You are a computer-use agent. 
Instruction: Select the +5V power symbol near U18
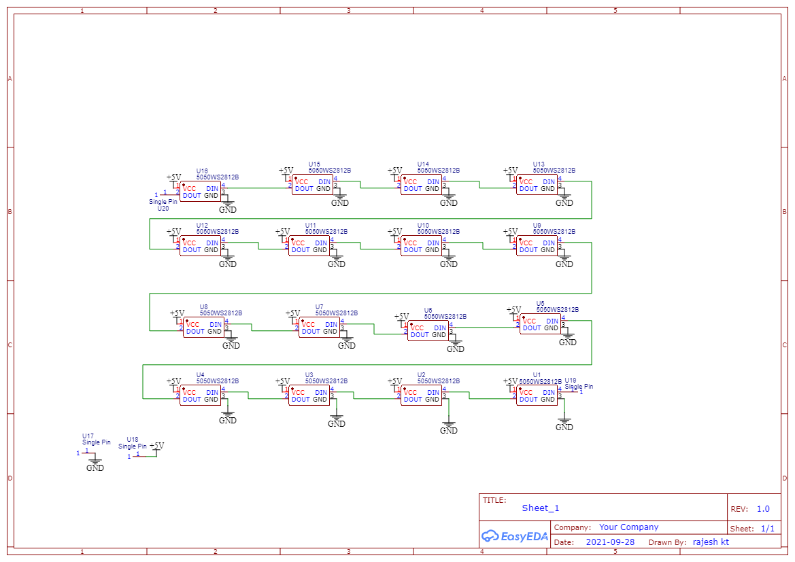coord(156,446)
